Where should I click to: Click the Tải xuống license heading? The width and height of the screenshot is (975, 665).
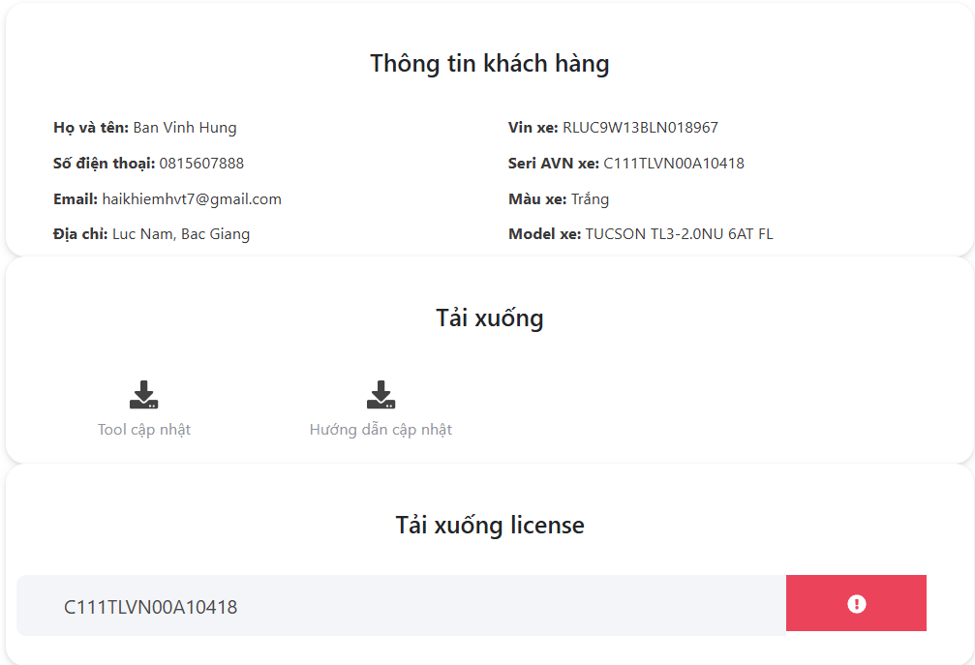tap(489, 526)
